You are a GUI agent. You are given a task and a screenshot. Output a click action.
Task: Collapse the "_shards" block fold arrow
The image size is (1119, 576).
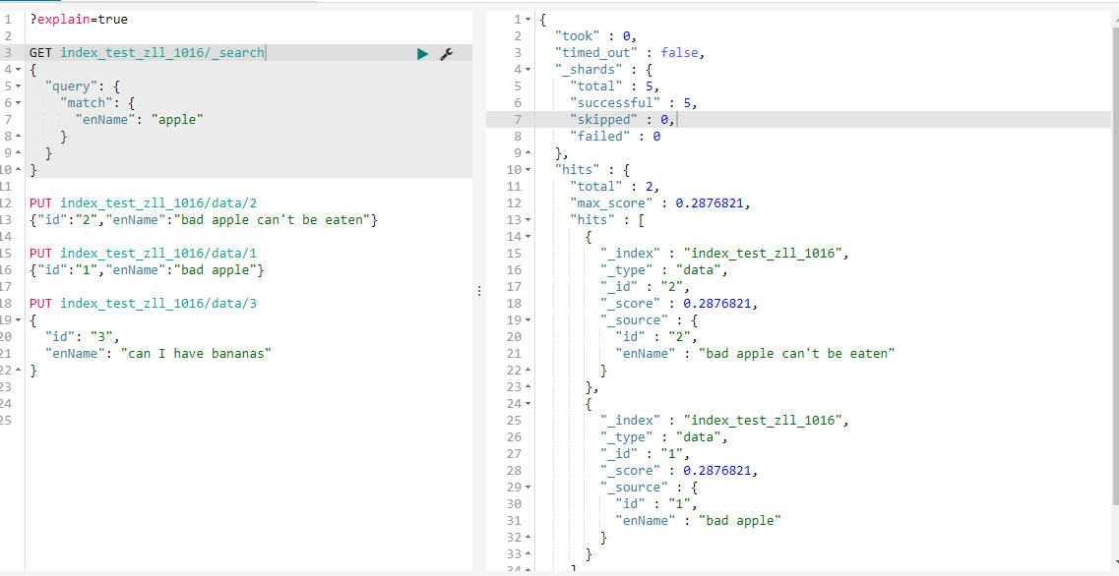point(528,70)
